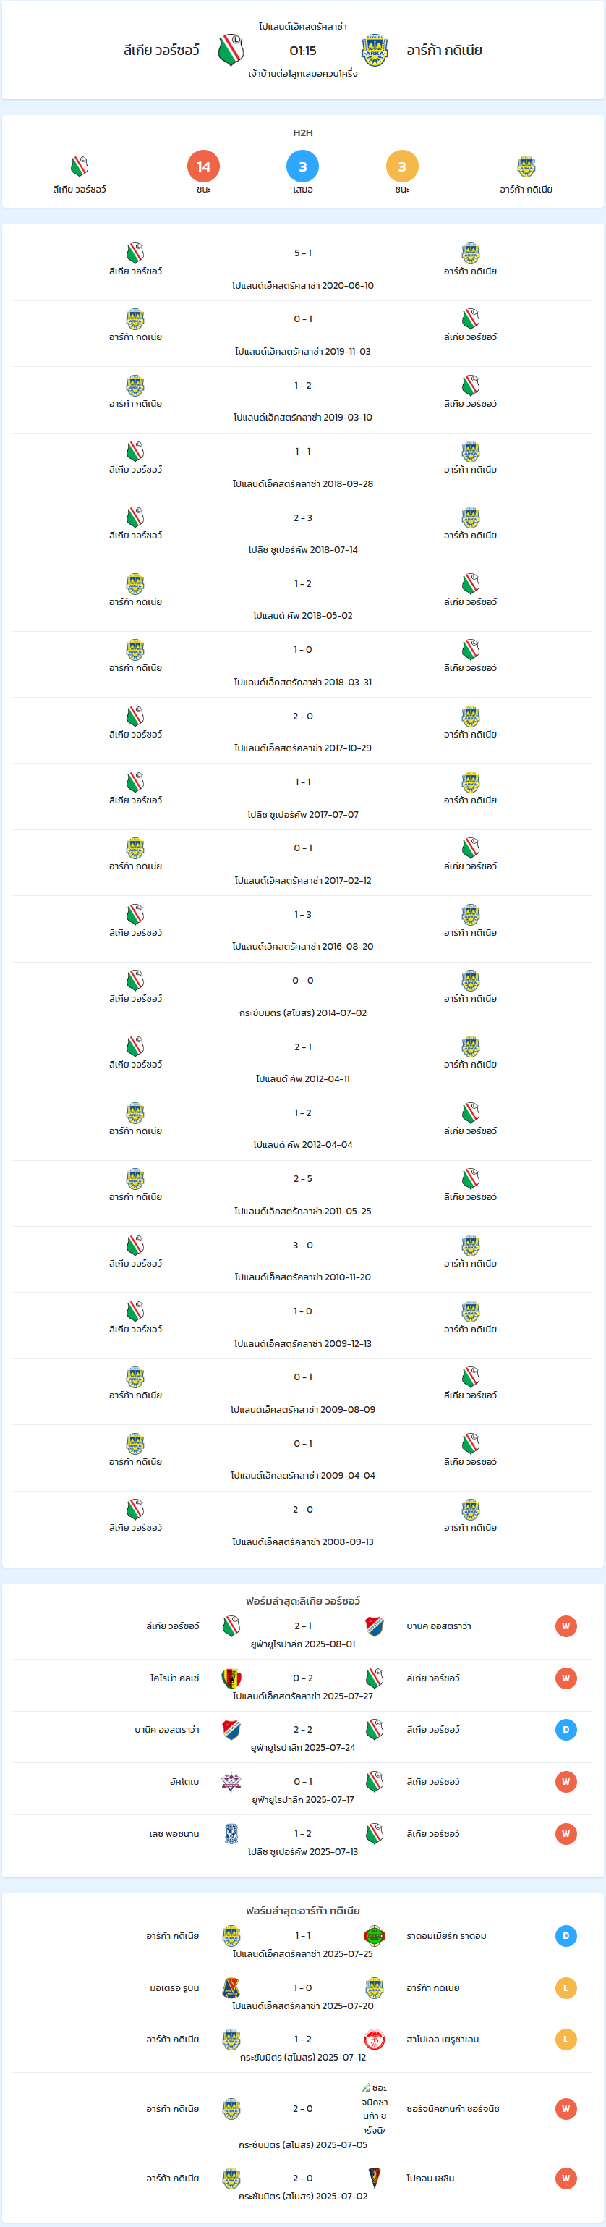Click the W badge for the Lech Poznan match
This screenshot has width=606, height=2227.
click(x=566, y=1834)
